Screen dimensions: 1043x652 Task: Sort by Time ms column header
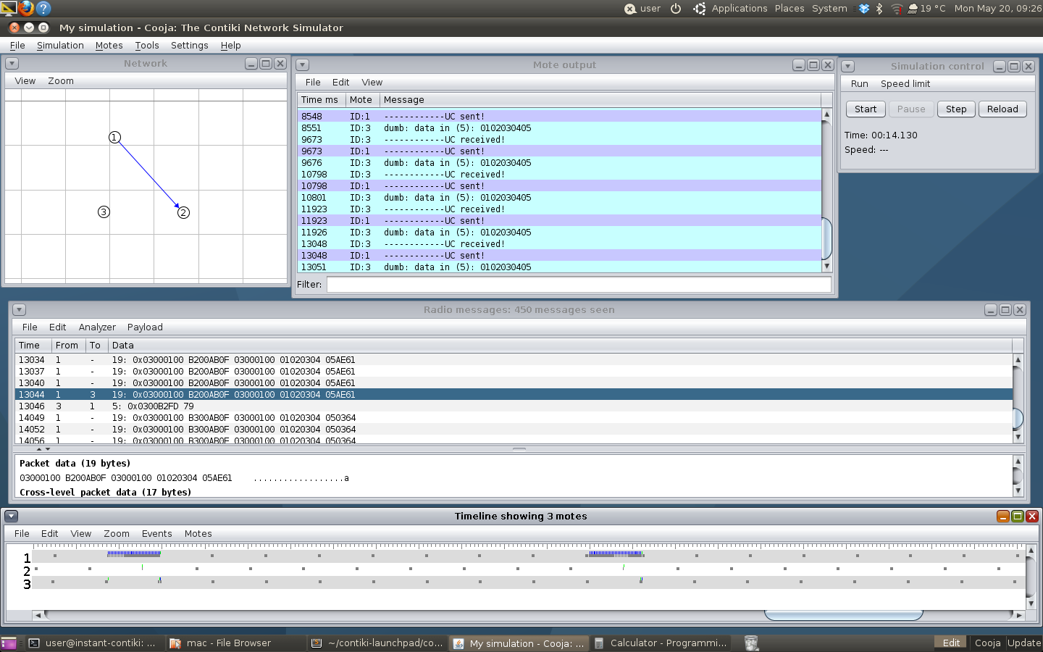coord(320,100)
